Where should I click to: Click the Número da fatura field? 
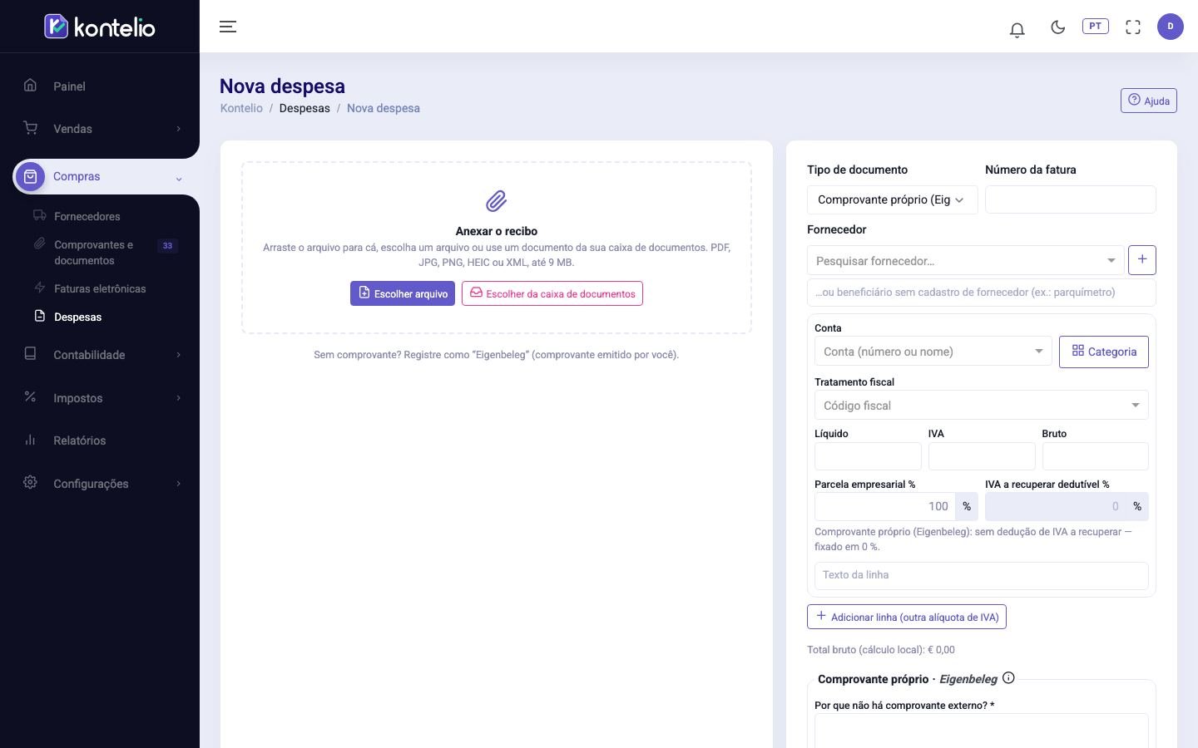coord(1071,199)
